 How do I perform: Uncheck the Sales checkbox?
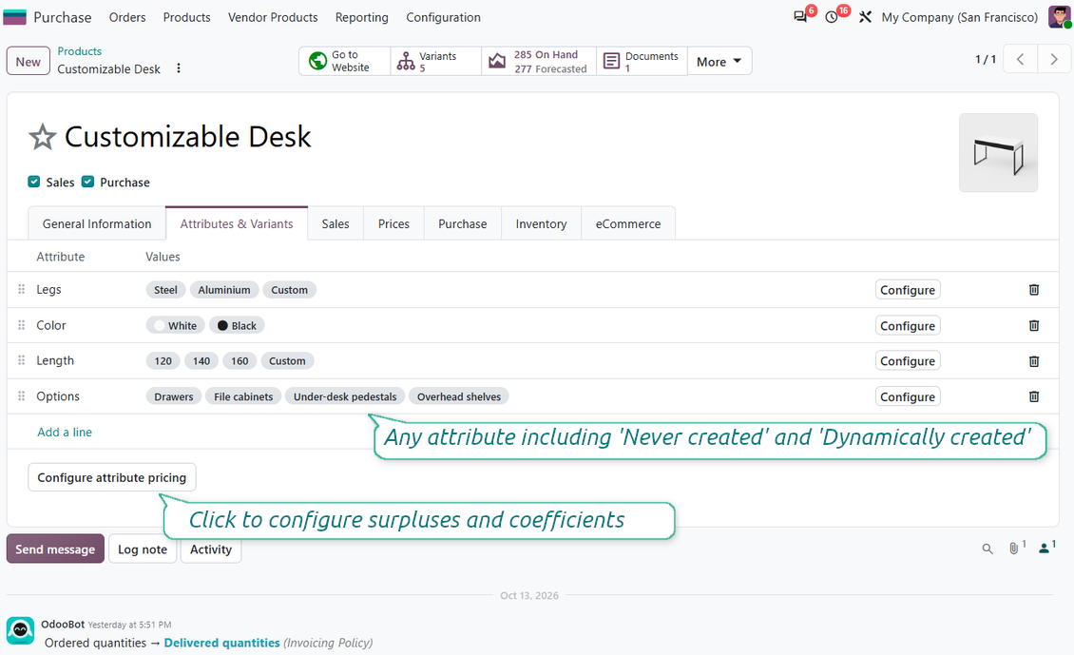[x=33, y=182]
